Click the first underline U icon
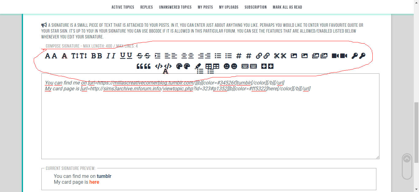The image size is (419, 192). tap(123, 56)
